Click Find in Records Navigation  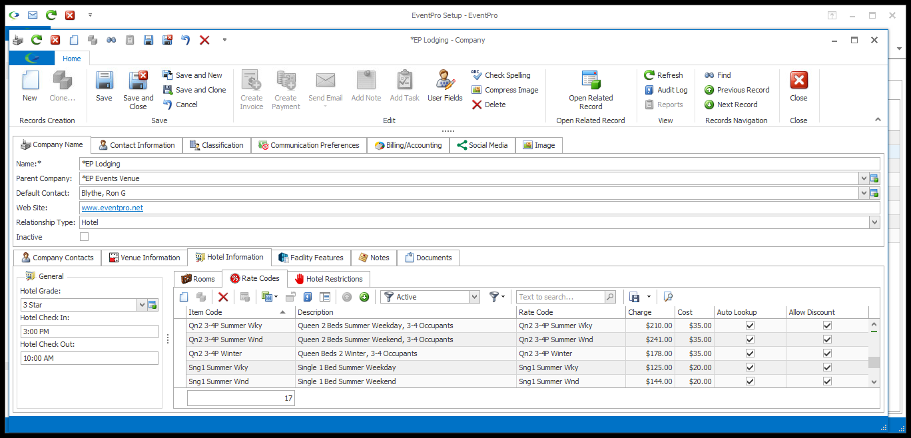(717, 75)
